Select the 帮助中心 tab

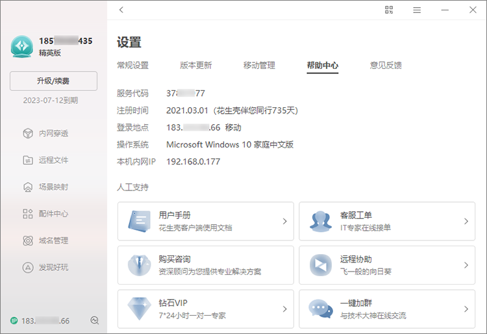322,65
